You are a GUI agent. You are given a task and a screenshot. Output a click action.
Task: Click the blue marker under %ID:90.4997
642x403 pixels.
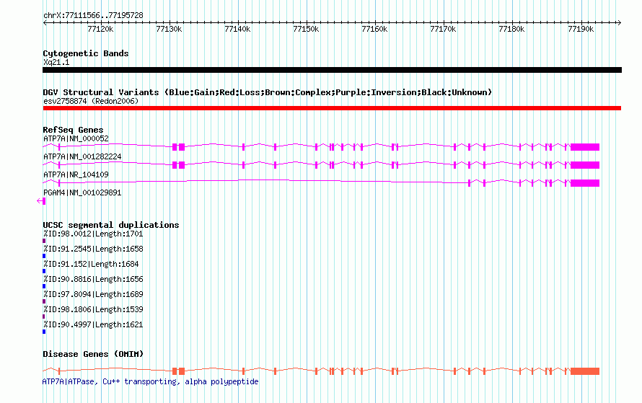tap(44, 332)
